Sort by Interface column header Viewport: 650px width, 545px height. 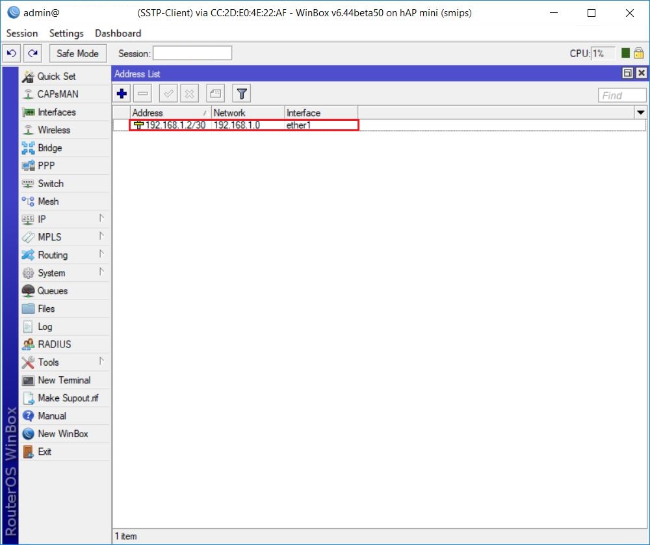tap(321, 112)
